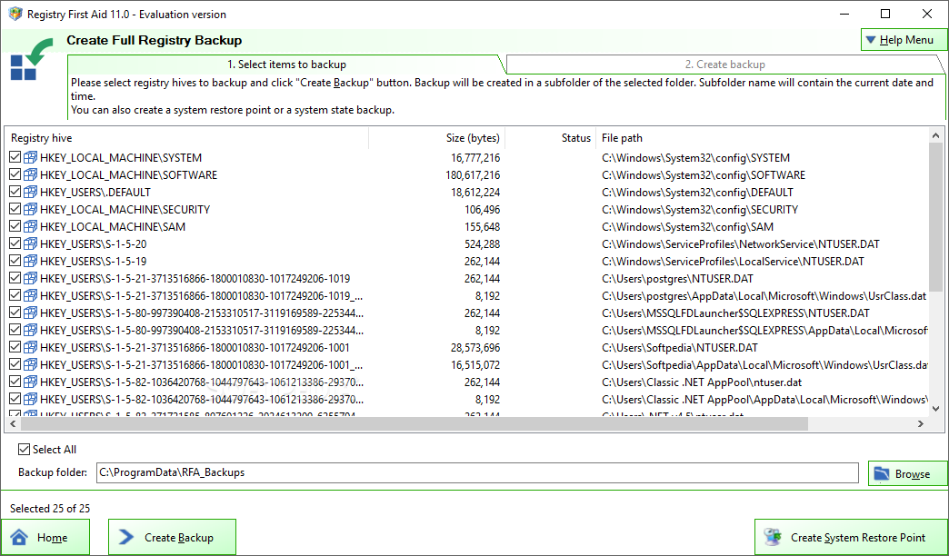
Task: Click the horizontal scrollbar thumb in the hive list
Action: pyautogui.click(x=414, y=424)
